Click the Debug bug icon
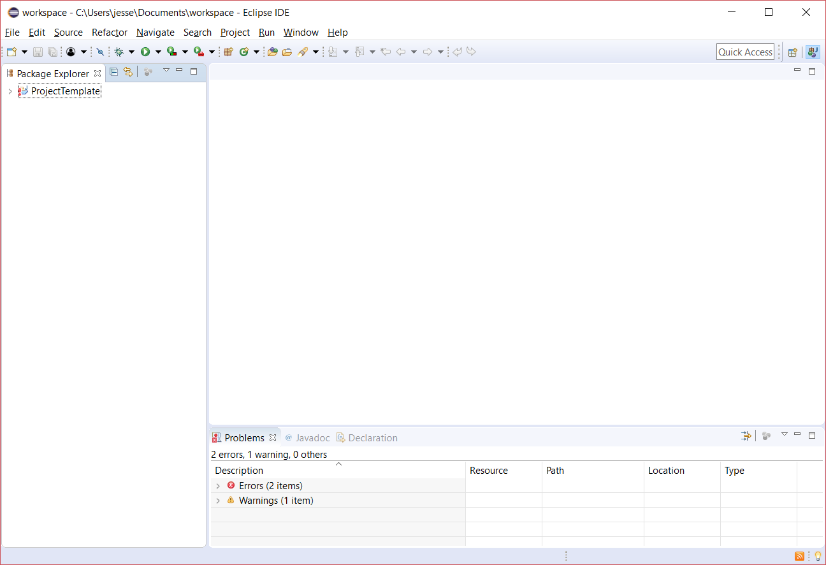The image size is (826, 565). 119,52
